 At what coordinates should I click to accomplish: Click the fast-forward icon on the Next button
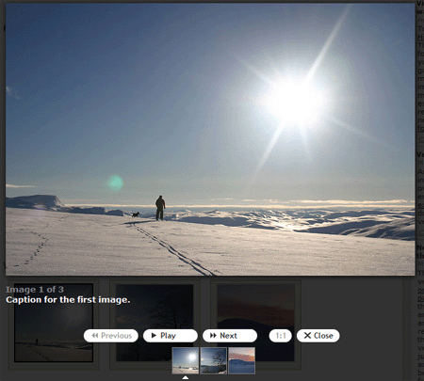(x=213, y=336)
